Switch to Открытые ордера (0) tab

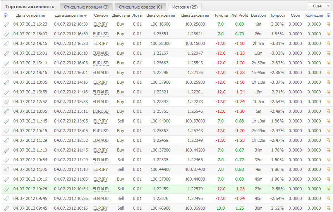[141, 7]
